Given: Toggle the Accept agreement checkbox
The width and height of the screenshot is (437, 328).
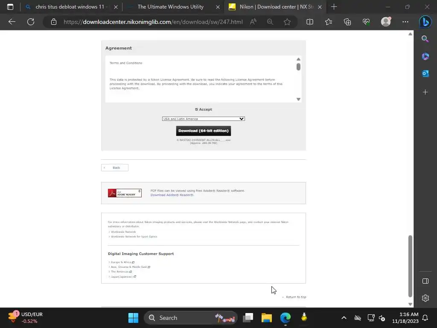Looking at the screenshot, I should coord(196,109).
